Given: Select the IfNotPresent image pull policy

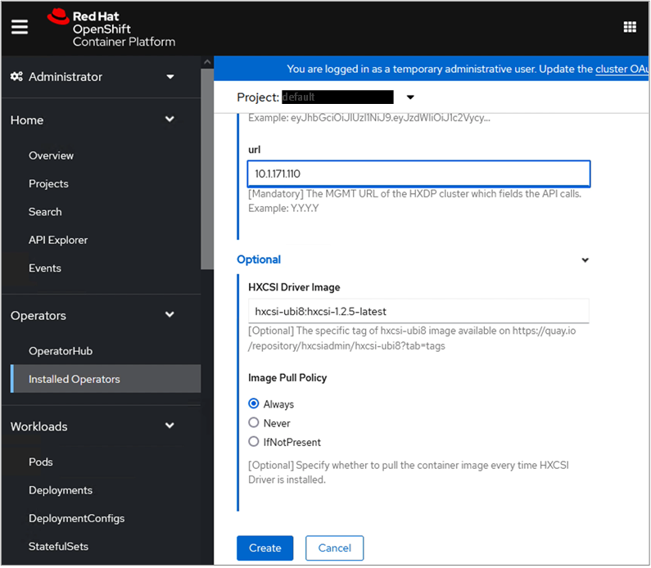Looking at the screenshot, I should [253, 442].
